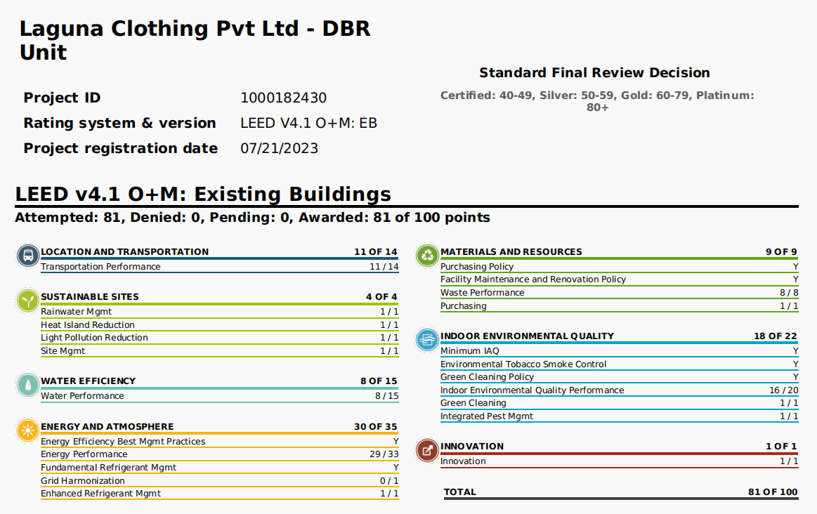Click the 'Rainwater Mgmt' credit

point(76,312)
